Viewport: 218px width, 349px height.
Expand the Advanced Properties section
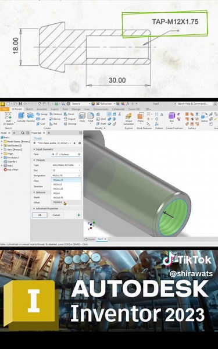tap(34, 209)
